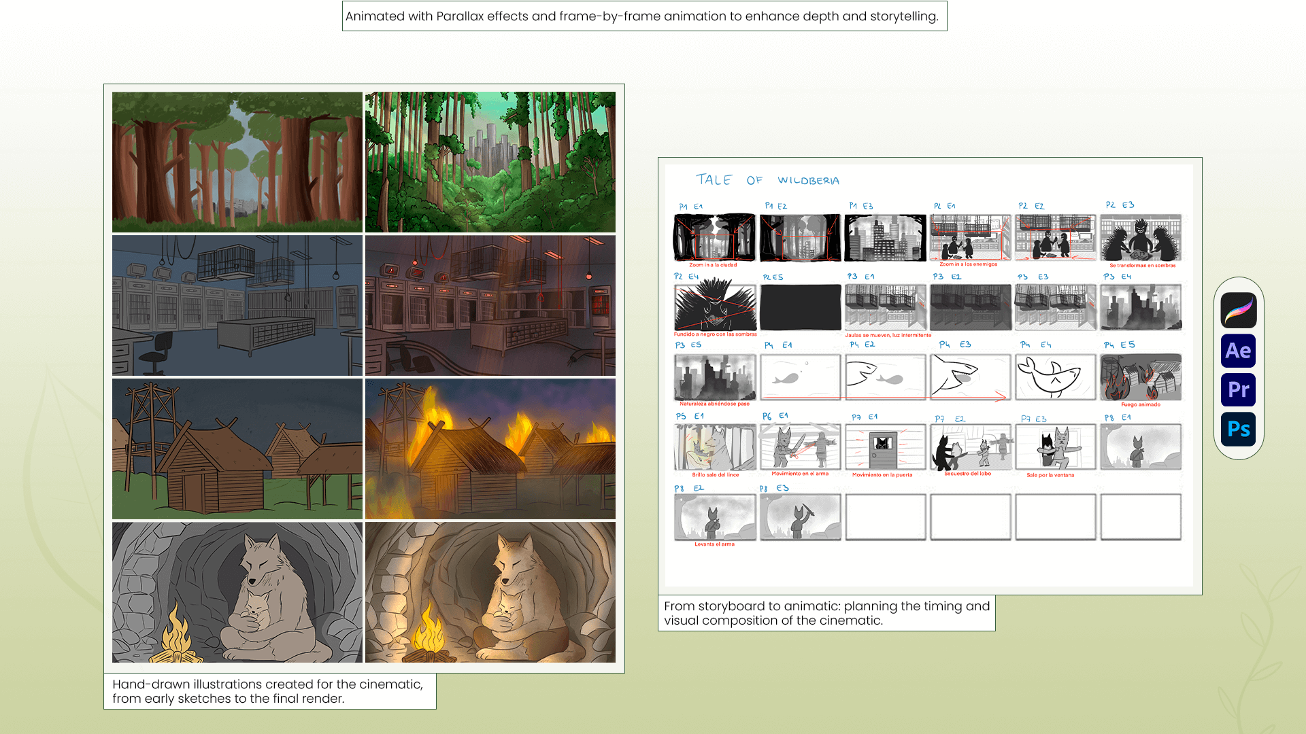
Task: Click the black P2 E5 storyboard panel
Action: coord(800,308)
